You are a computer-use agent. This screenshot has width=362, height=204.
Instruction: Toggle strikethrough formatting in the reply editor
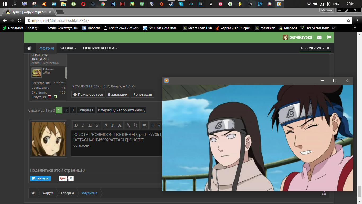tap(97, 125)
